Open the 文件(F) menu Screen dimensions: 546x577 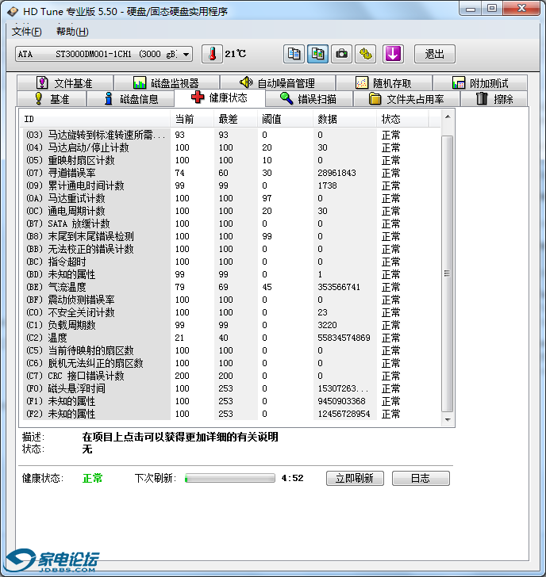(26, 32)
